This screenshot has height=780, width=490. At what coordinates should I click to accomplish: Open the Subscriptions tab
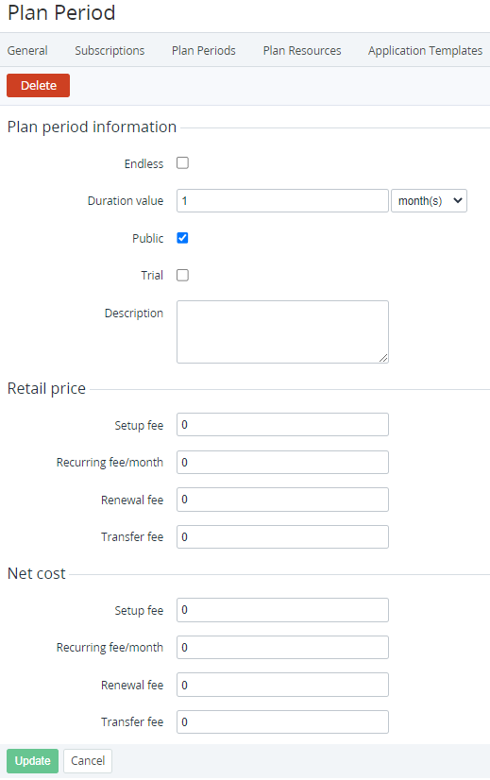click(110, 50)
